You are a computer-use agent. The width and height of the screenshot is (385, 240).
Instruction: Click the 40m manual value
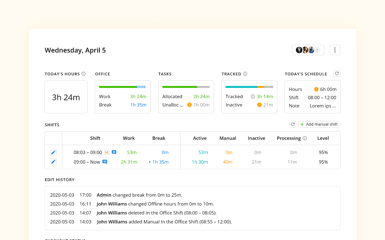coord(228,162)
